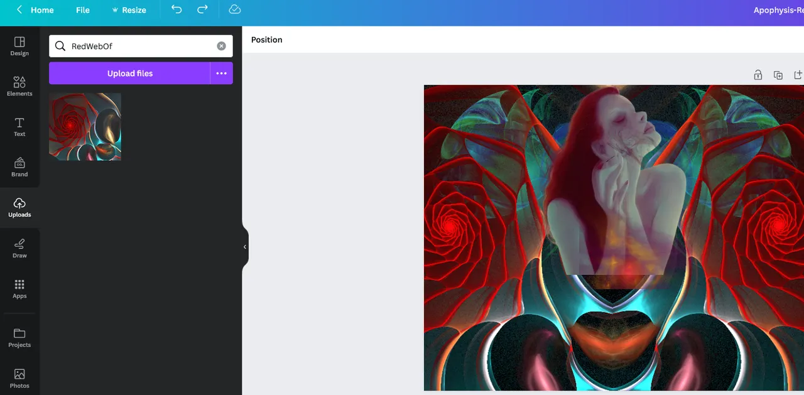The height and width of the screenshot is (395, 804).
Task: Open the Home page link
Action: 42,10
